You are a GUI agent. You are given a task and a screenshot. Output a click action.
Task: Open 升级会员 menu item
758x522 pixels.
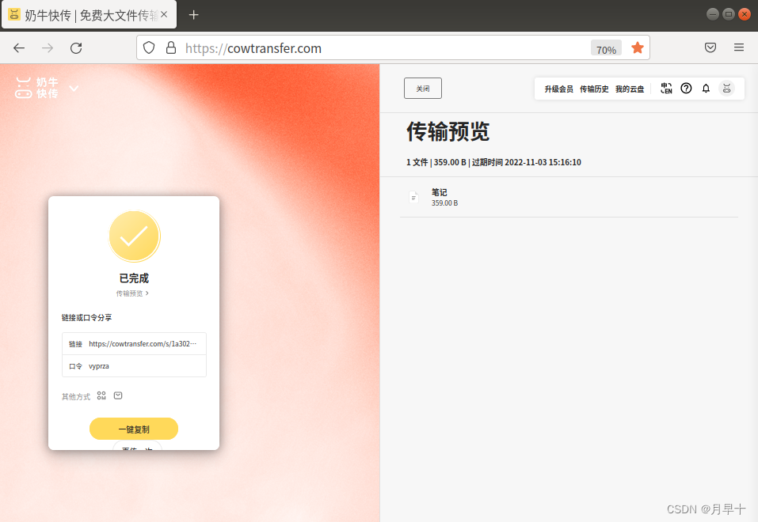558,89
